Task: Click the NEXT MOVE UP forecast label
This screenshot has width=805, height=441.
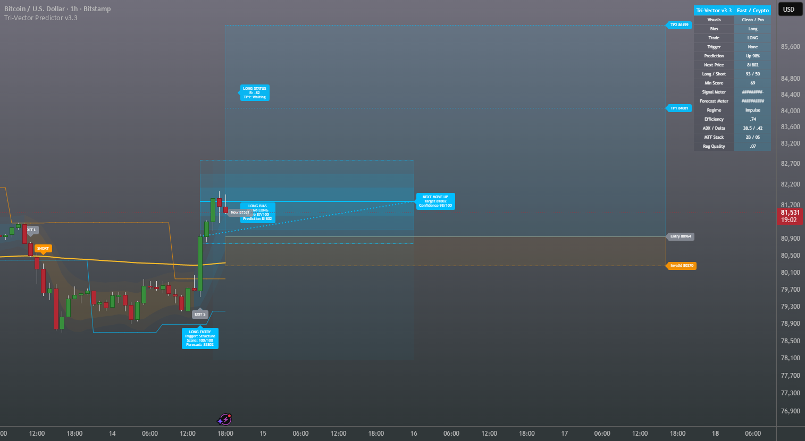Action: tap(435, 201)
